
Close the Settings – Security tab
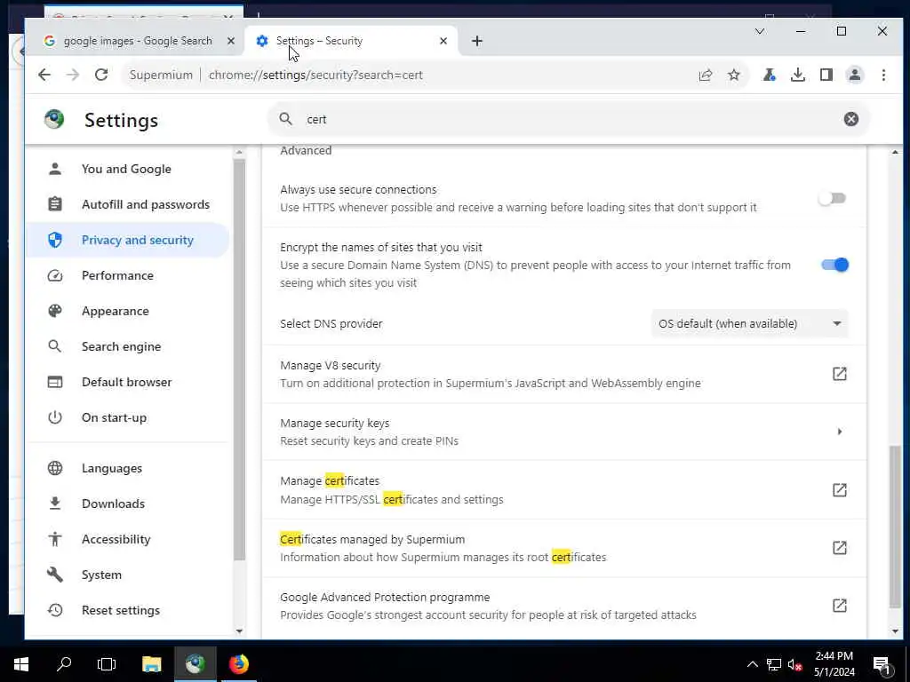click(443, 41)
